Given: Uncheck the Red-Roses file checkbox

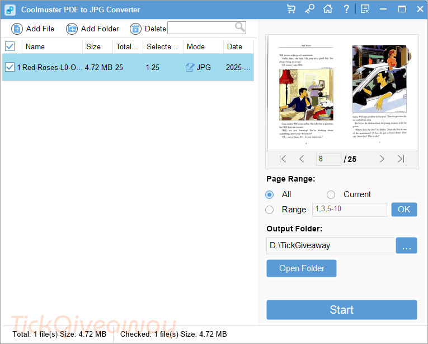Looking at the screenshot, I should [x=10, y=67].
